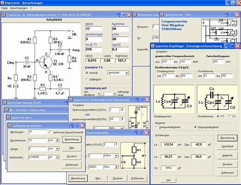This screenshot has width=241, height=185.
Task: Click the UB [V] input field
Action: (x=94, y=29)
